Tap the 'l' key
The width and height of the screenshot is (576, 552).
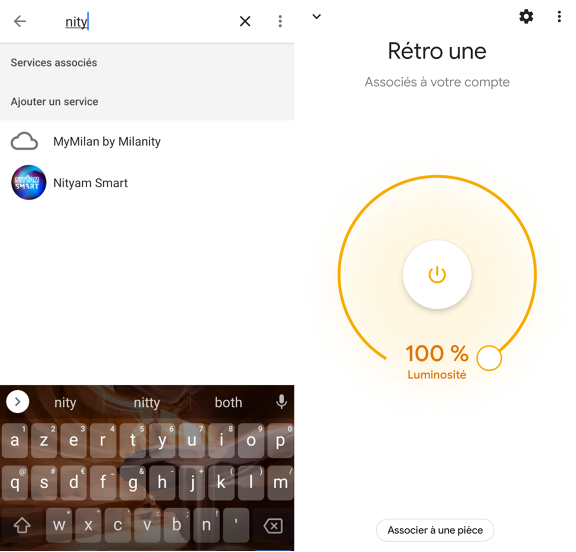[251, 483]
